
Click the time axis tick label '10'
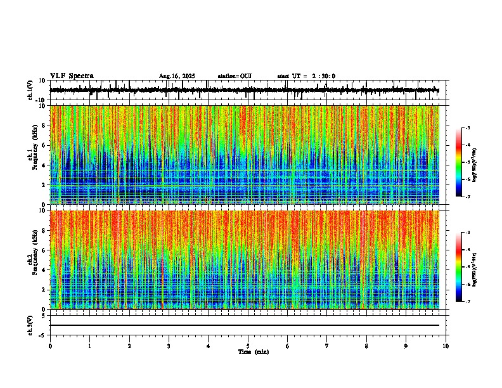tap(446, 346)
